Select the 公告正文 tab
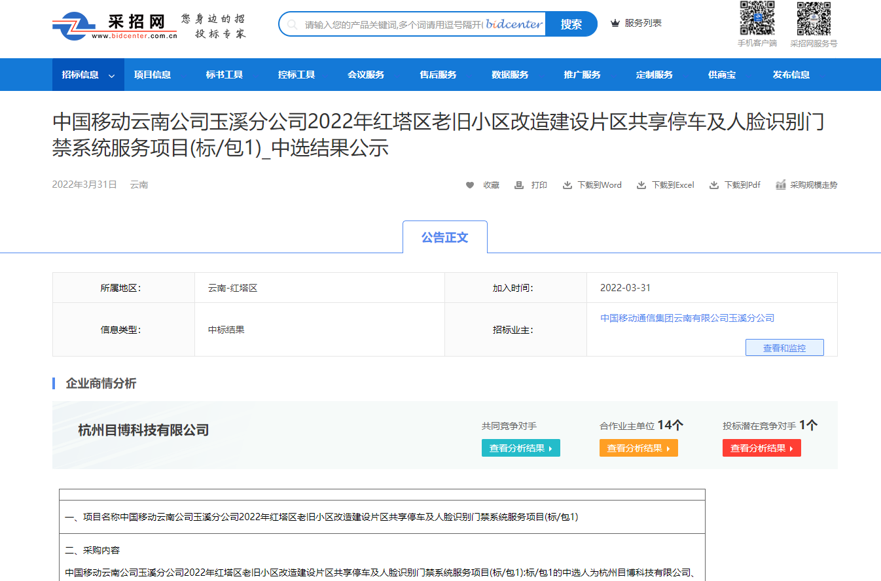Screen dimensions: 881x581 click(445, 237)
